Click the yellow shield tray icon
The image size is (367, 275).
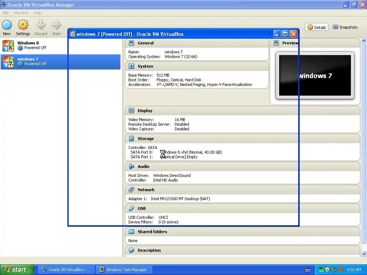tap(328, 270)
